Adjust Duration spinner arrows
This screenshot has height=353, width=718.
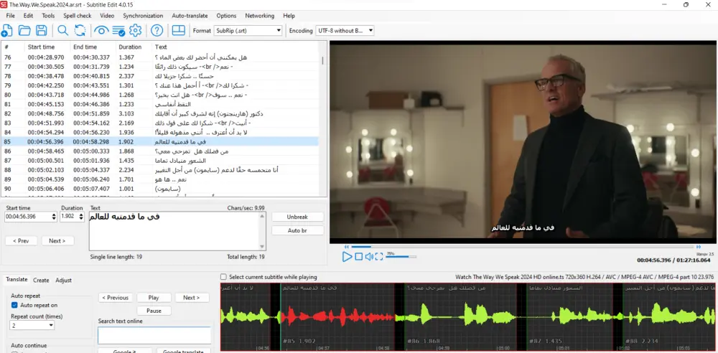click(81, 217)
